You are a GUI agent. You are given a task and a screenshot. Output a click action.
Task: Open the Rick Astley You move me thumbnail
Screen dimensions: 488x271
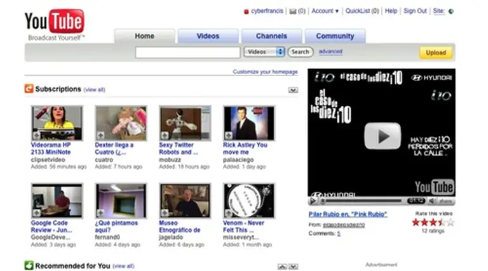(x=249, y=122)
